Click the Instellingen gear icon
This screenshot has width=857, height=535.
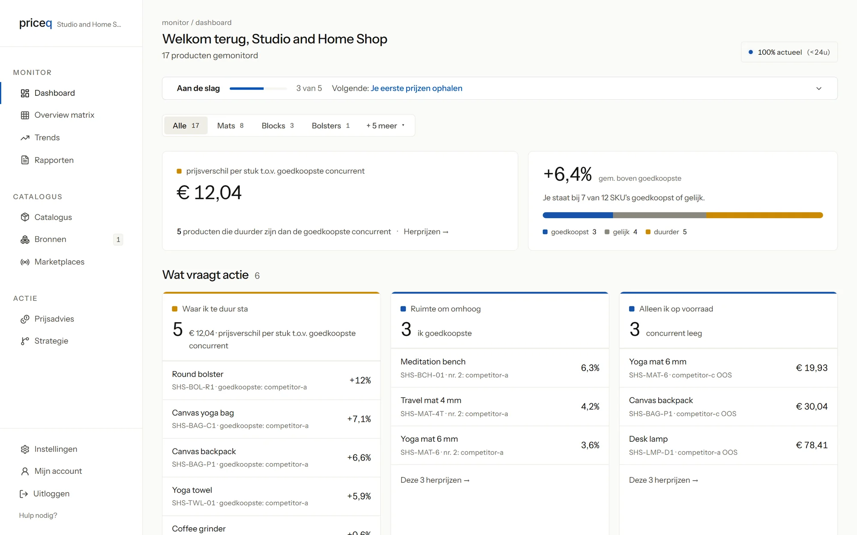point(25,449)
